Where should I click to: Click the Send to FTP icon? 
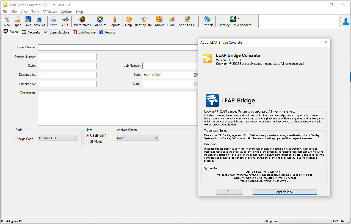pyautogui.click(x=188, y=21)
